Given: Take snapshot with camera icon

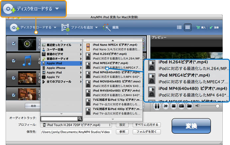Looking at the screenshot, I should point(181,106).
